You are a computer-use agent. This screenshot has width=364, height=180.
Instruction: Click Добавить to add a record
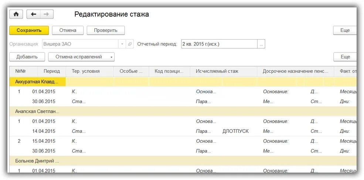pos(27,57)
